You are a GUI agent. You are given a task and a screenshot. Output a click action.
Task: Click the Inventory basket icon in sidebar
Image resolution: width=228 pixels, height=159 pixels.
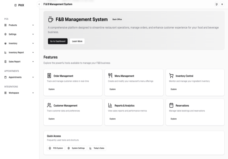[x=5, y=43]
